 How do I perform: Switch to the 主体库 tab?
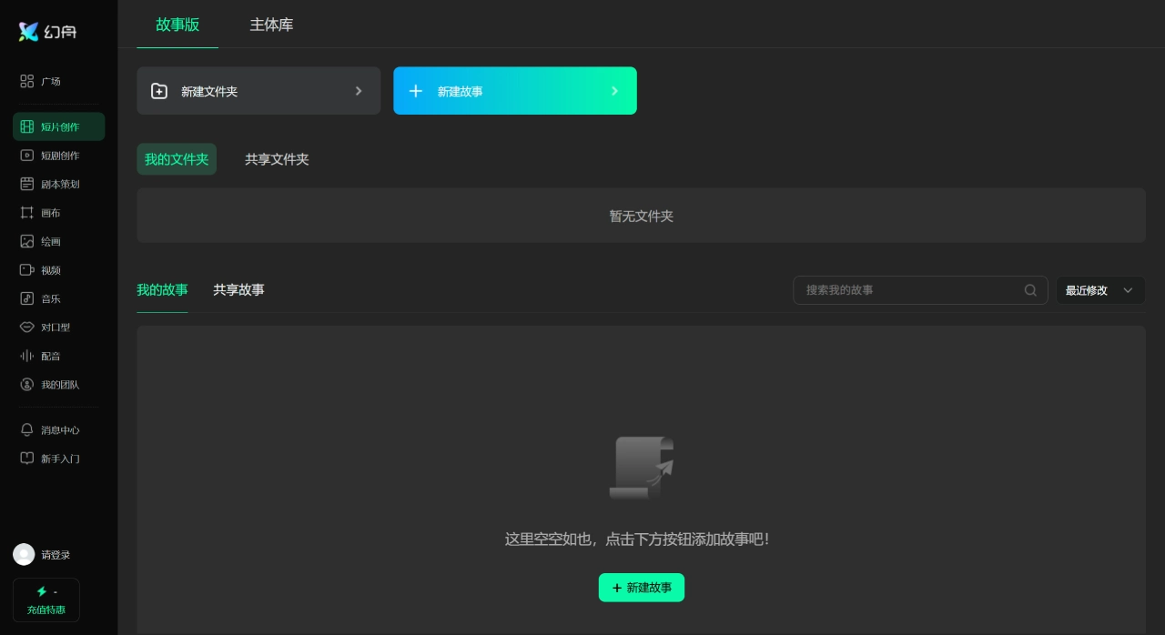[x=272, y=25]
